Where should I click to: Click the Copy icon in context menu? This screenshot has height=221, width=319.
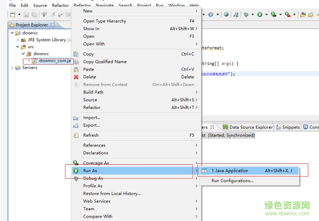(x=76, y=54)
